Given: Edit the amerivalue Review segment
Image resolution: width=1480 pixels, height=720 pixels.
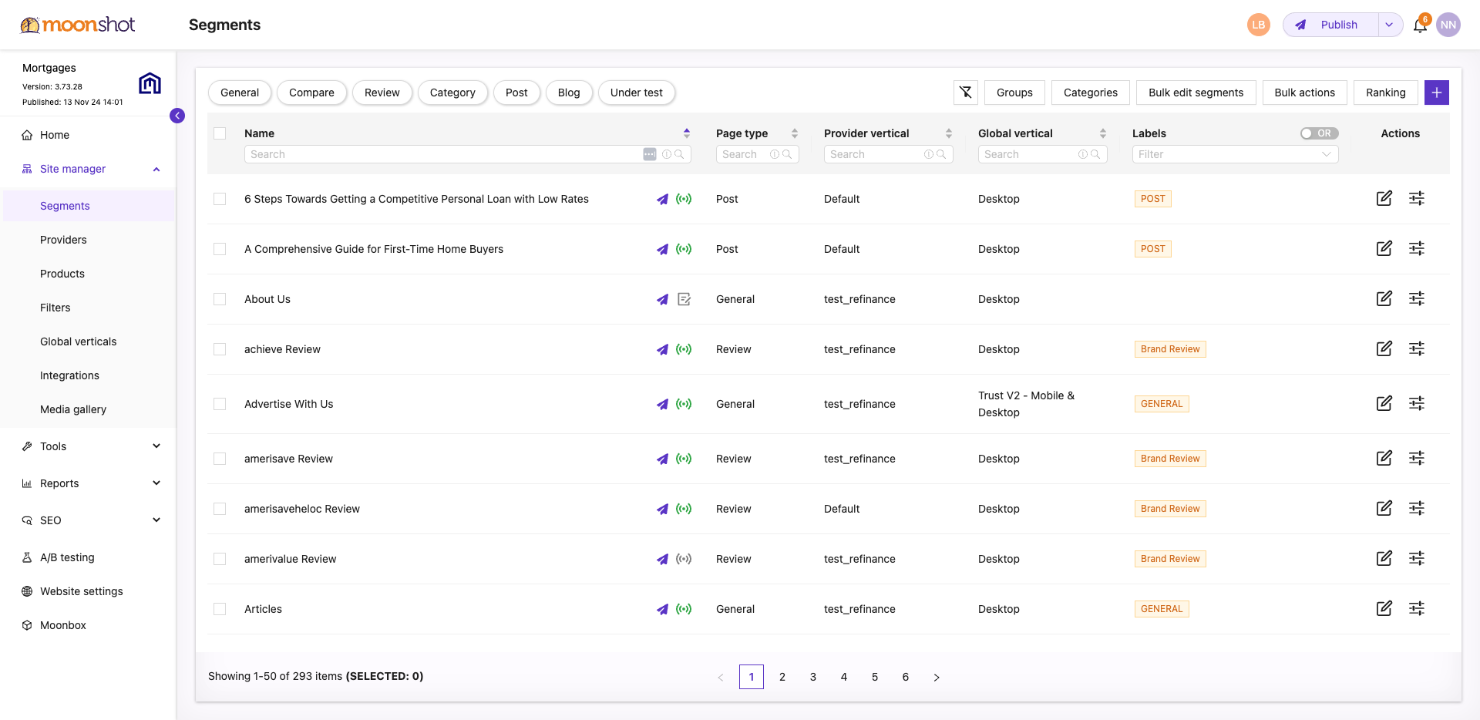Looking at the screenshot, I should [x=1384, y=558].
